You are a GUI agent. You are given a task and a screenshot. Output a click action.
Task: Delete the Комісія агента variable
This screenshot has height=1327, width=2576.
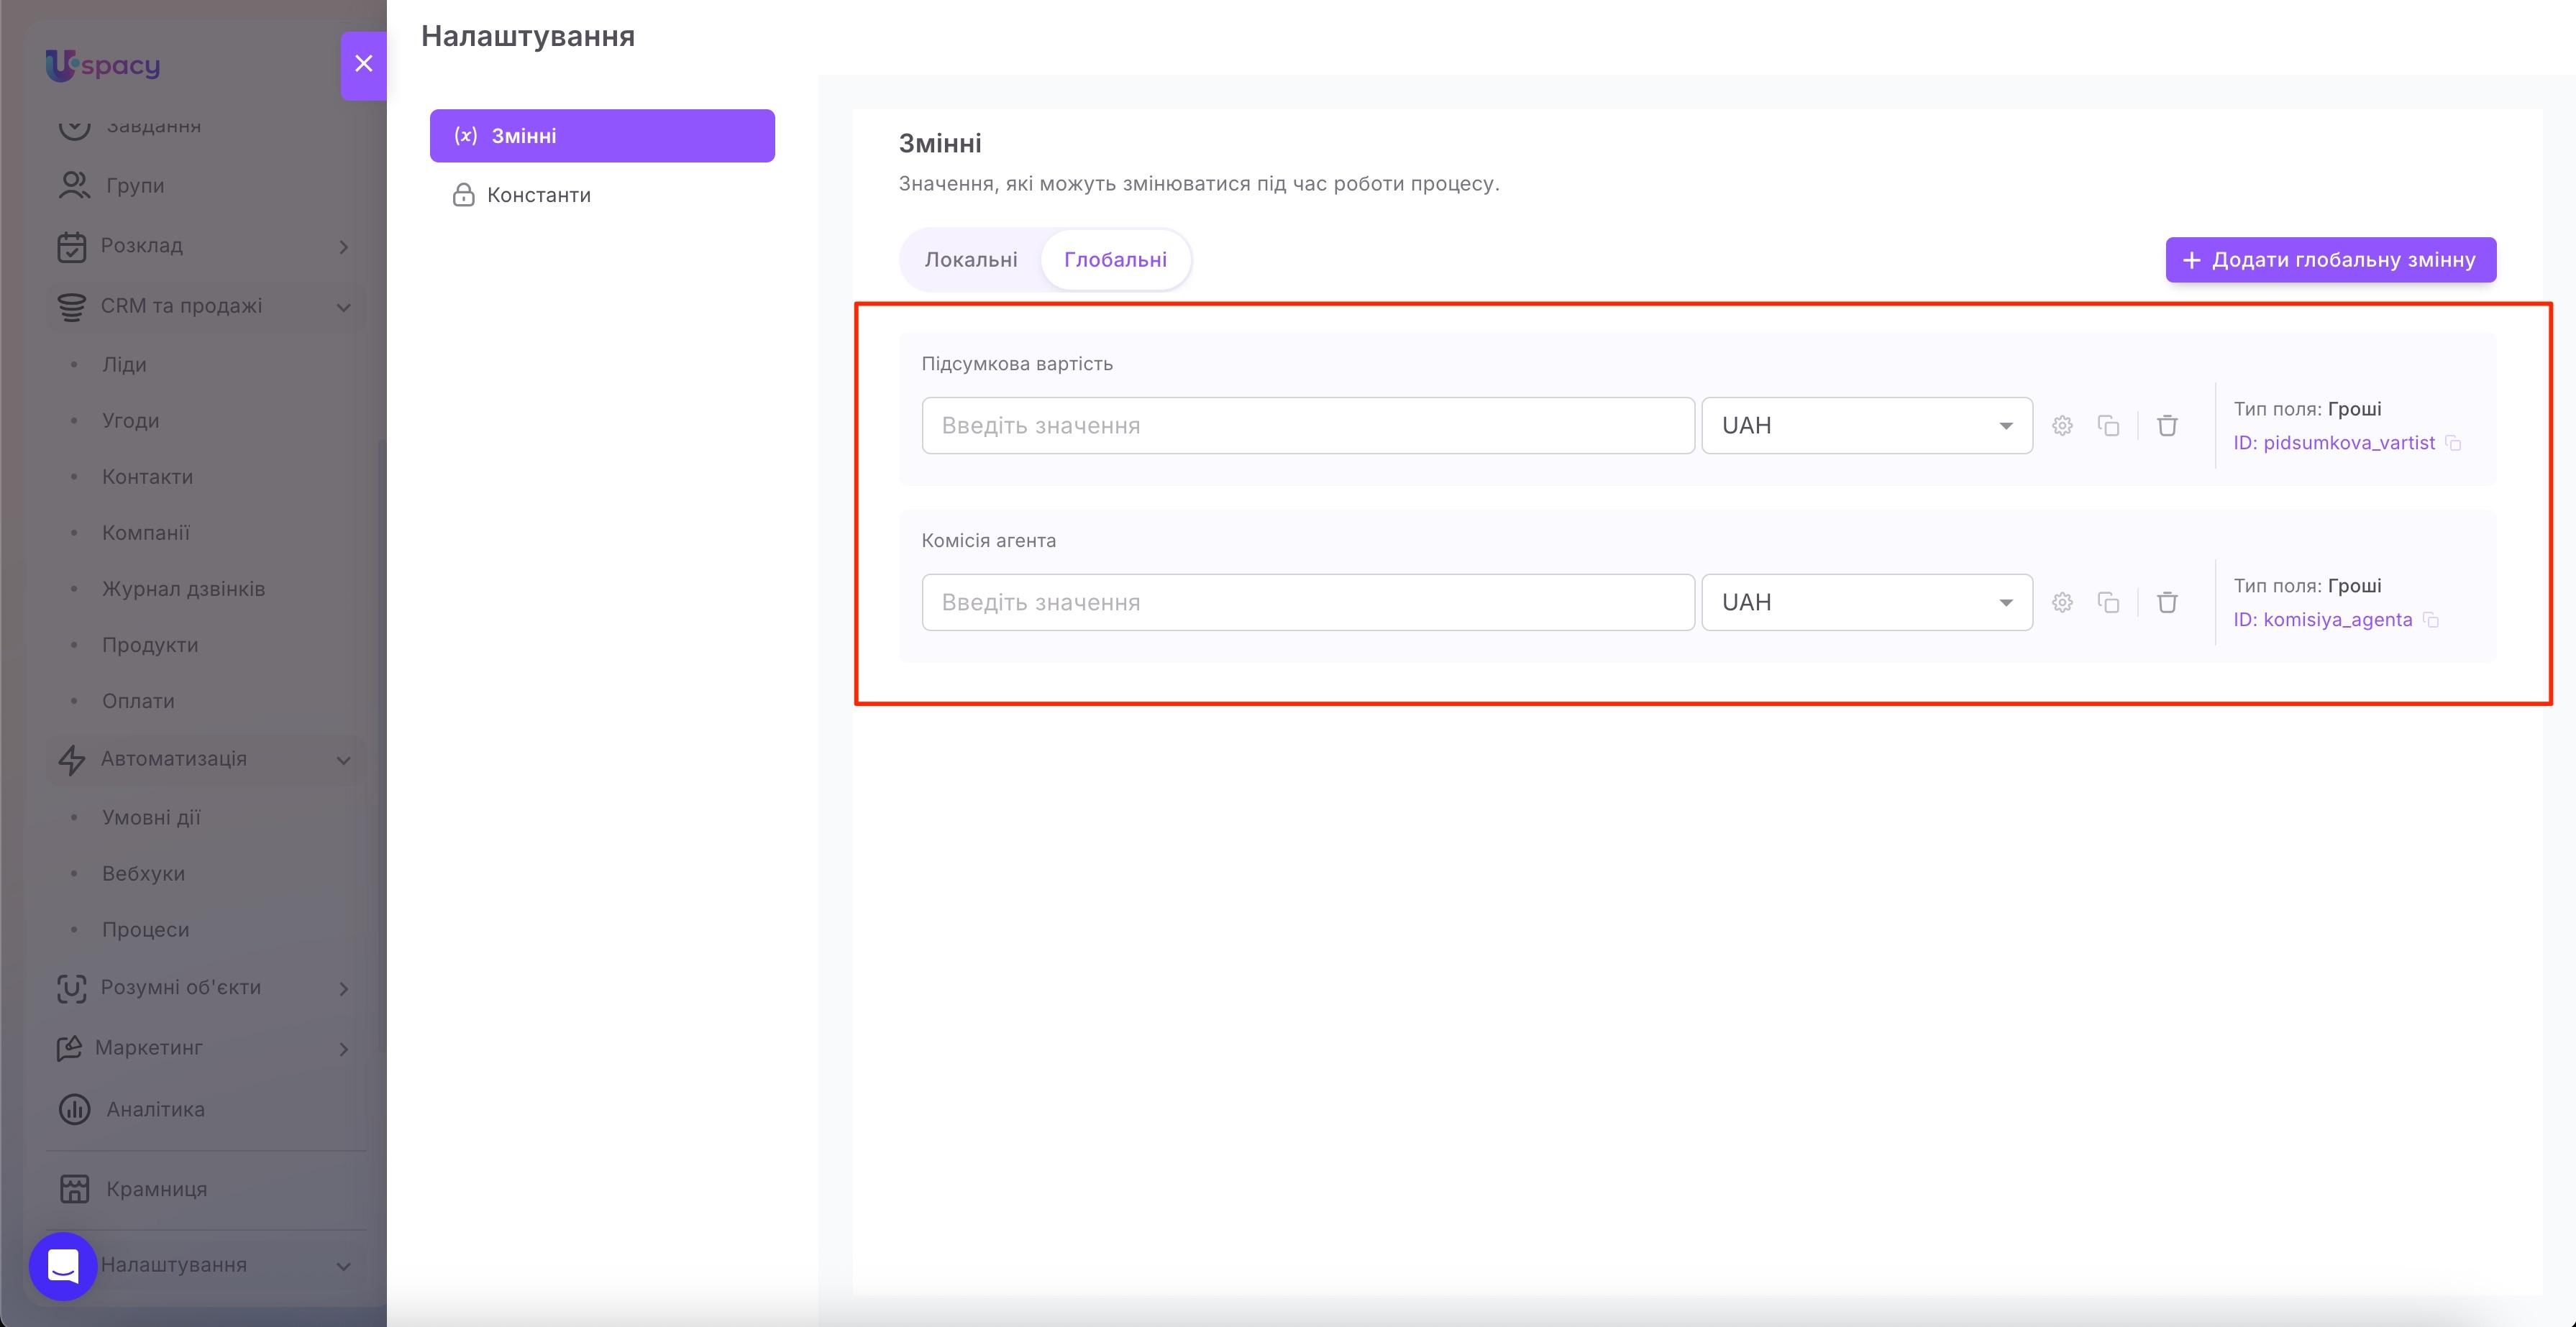pyautogui.click(x=2167, y=602)
